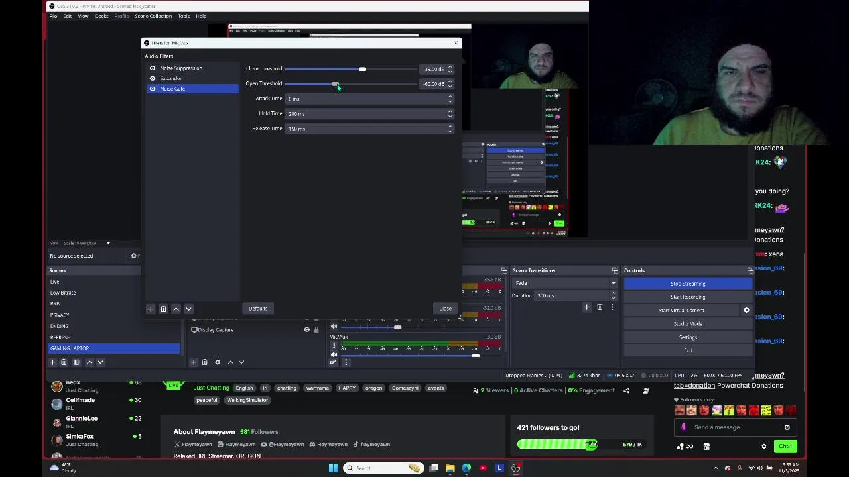Click the share icon beside the Engagement stats

[x=626, y=390]
